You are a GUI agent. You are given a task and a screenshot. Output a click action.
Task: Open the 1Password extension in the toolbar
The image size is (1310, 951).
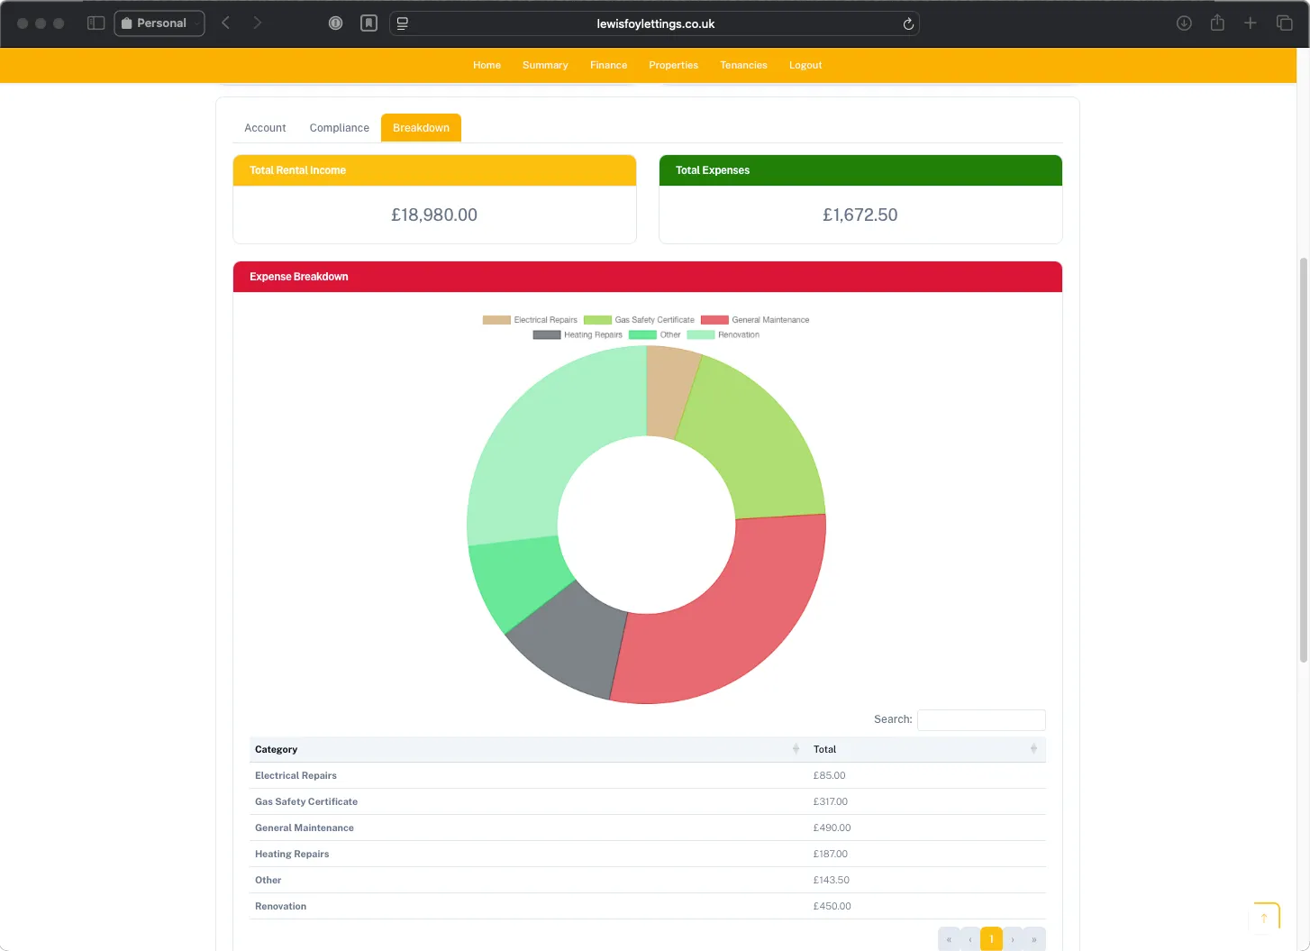pyautogui.click(x=335, y=23)
